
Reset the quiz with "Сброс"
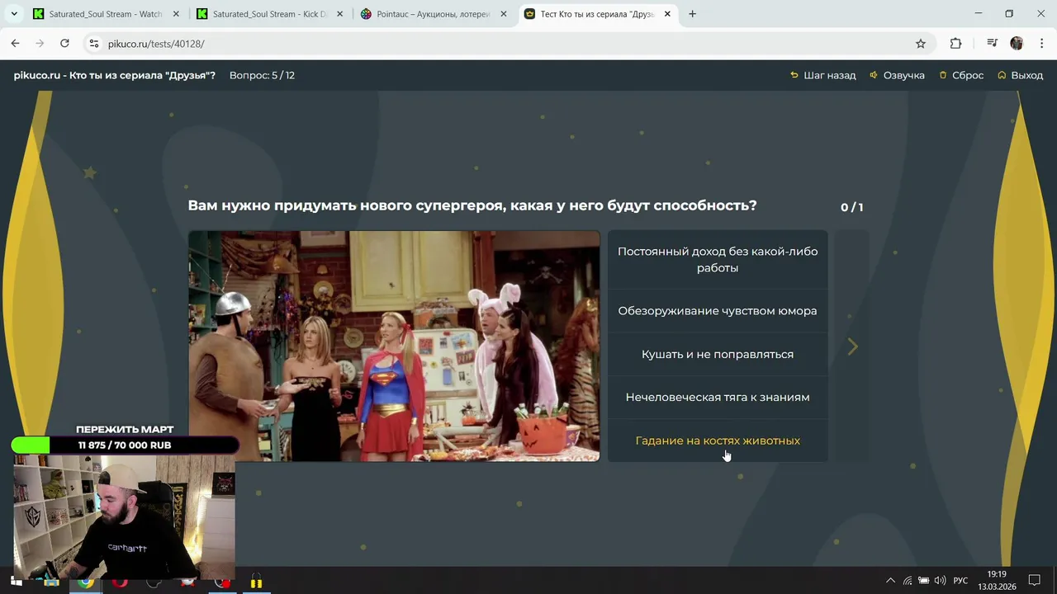click(961, 75)
